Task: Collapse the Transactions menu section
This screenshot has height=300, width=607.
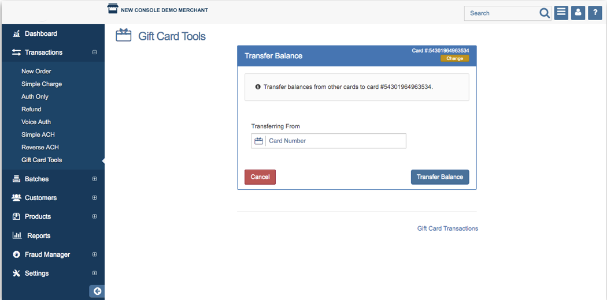Action: pyautogui.click(x=95, y=52)
